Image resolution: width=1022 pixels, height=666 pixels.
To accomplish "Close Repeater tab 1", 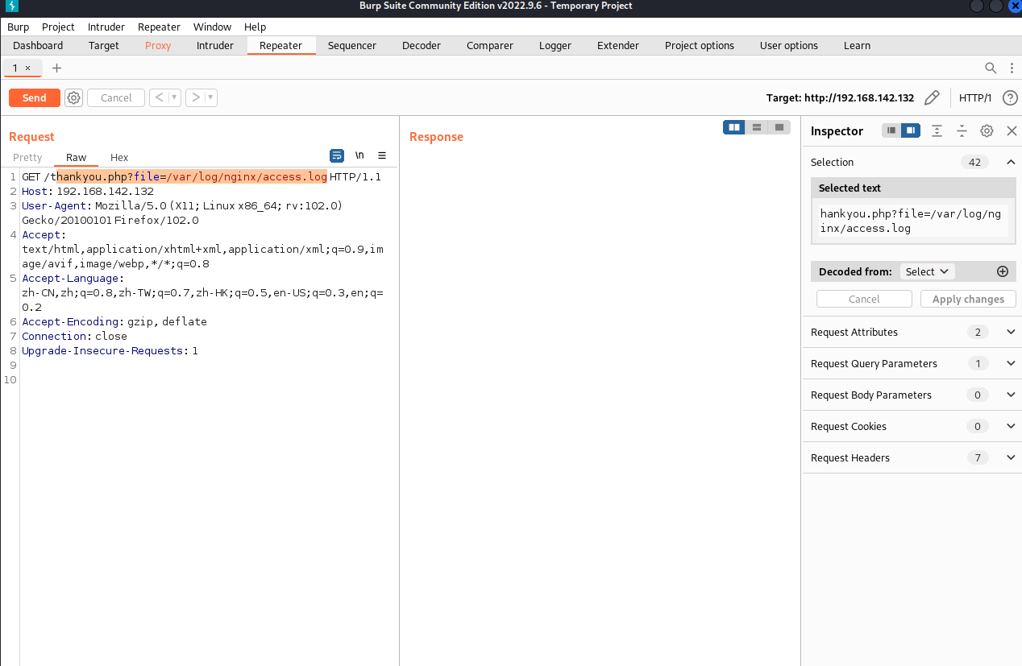I will [27, 68].
